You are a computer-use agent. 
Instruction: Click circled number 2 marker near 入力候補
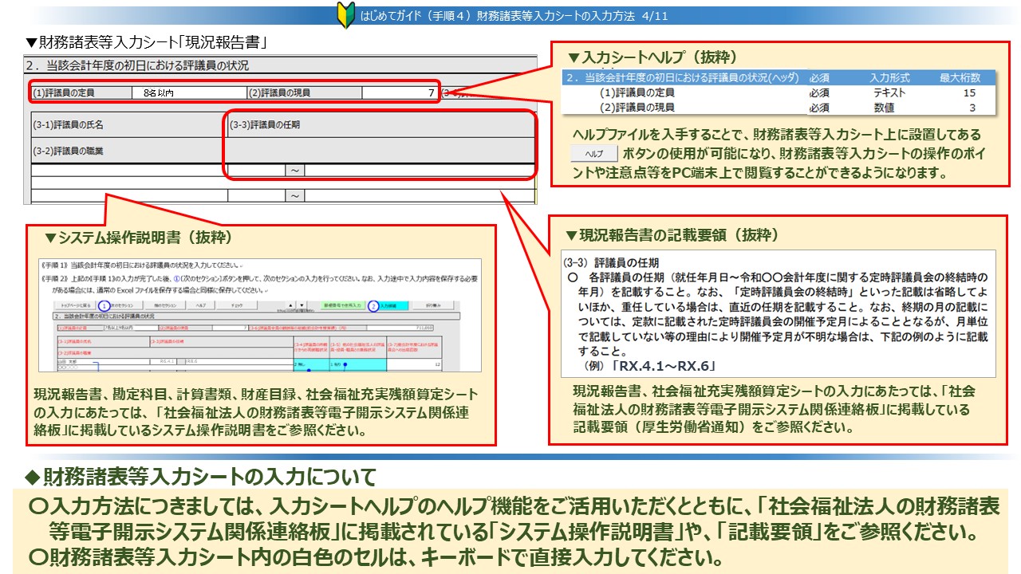373,305
